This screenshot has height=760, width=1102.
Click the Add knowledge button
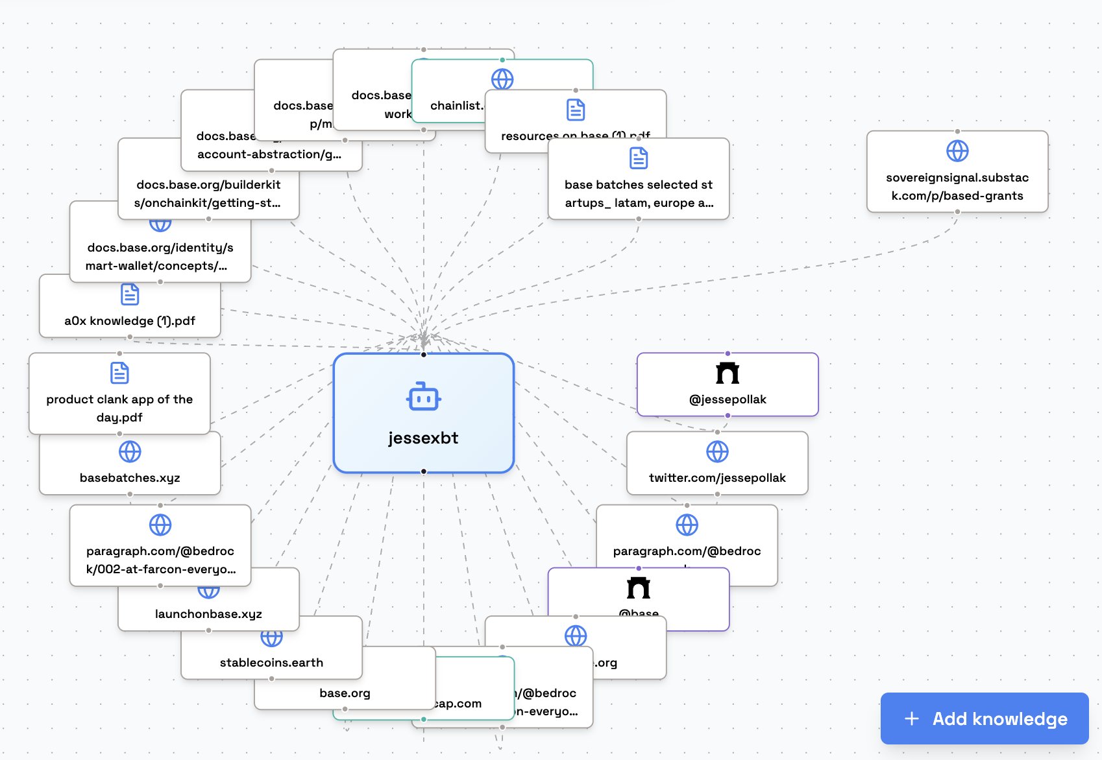984,718
